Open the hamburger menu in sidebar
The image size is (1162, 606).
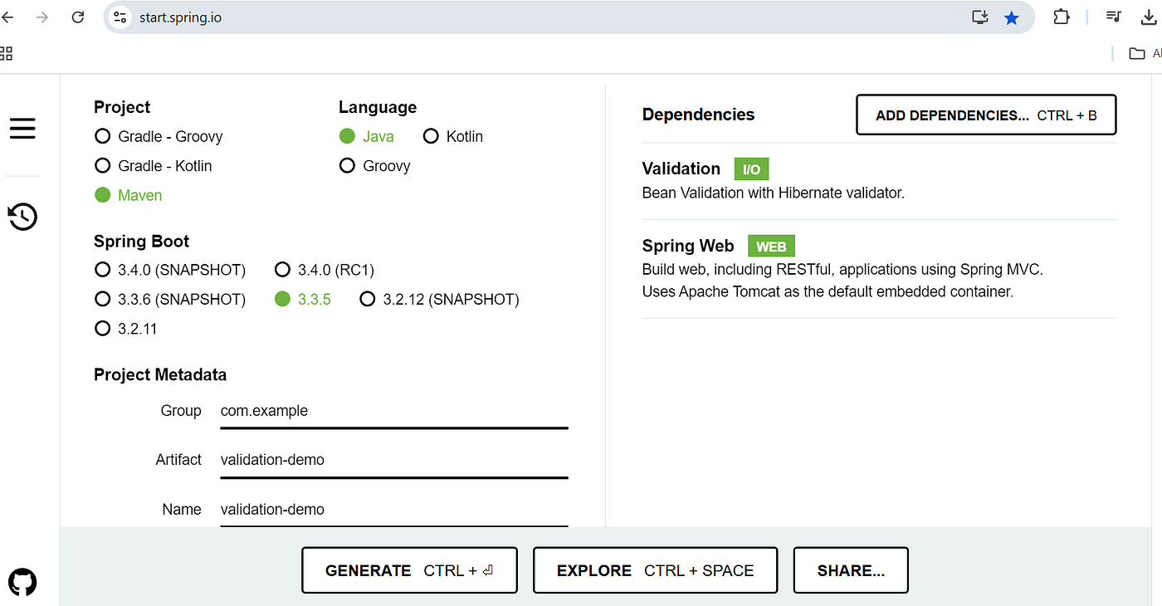tap(22, 129)
